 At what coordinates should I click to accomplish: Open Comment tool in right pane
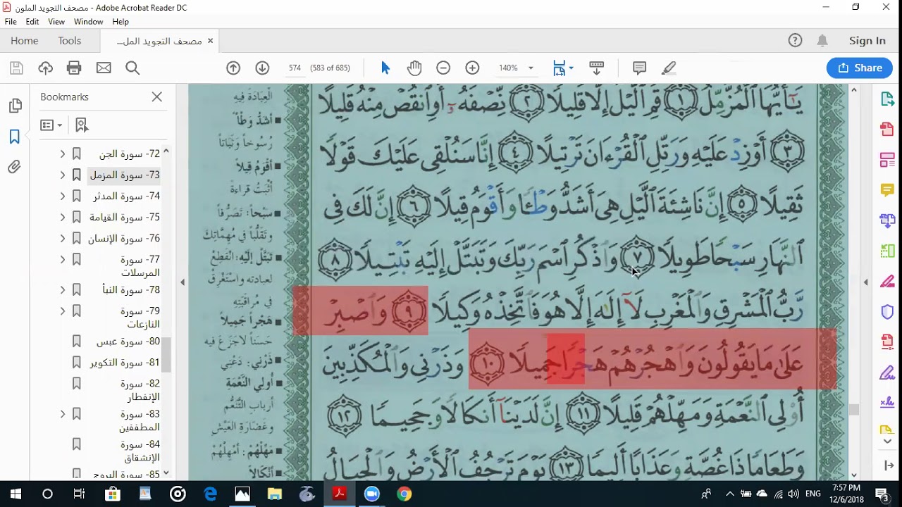click(x=887, y=190)
